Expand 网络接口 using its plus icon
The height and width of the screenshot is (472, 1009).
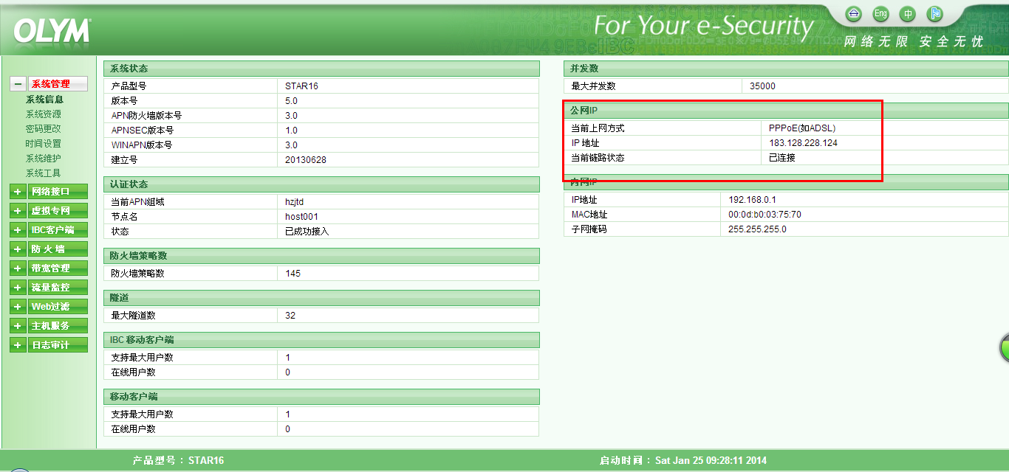[18, 192]
